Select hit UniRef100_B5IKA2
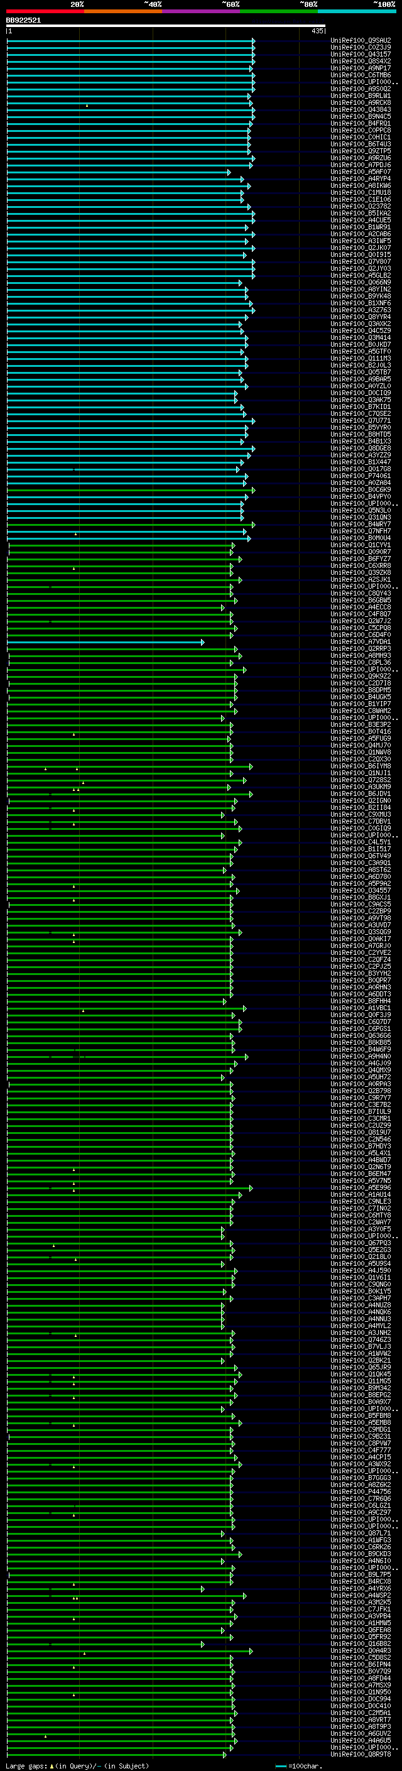Screen dimensions: 402x1771 tap(361, 213)
